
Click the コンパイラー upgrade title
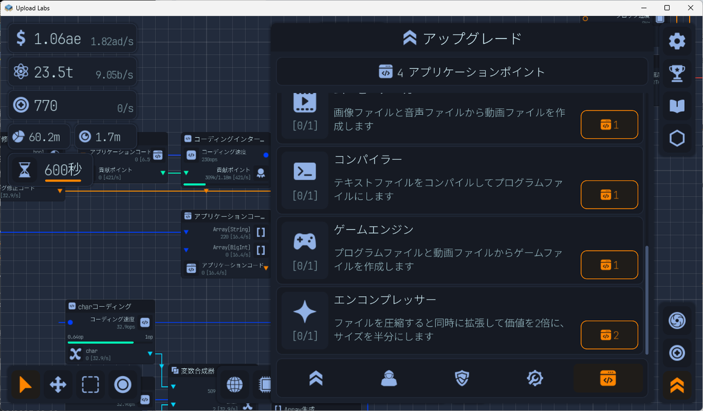368,159
